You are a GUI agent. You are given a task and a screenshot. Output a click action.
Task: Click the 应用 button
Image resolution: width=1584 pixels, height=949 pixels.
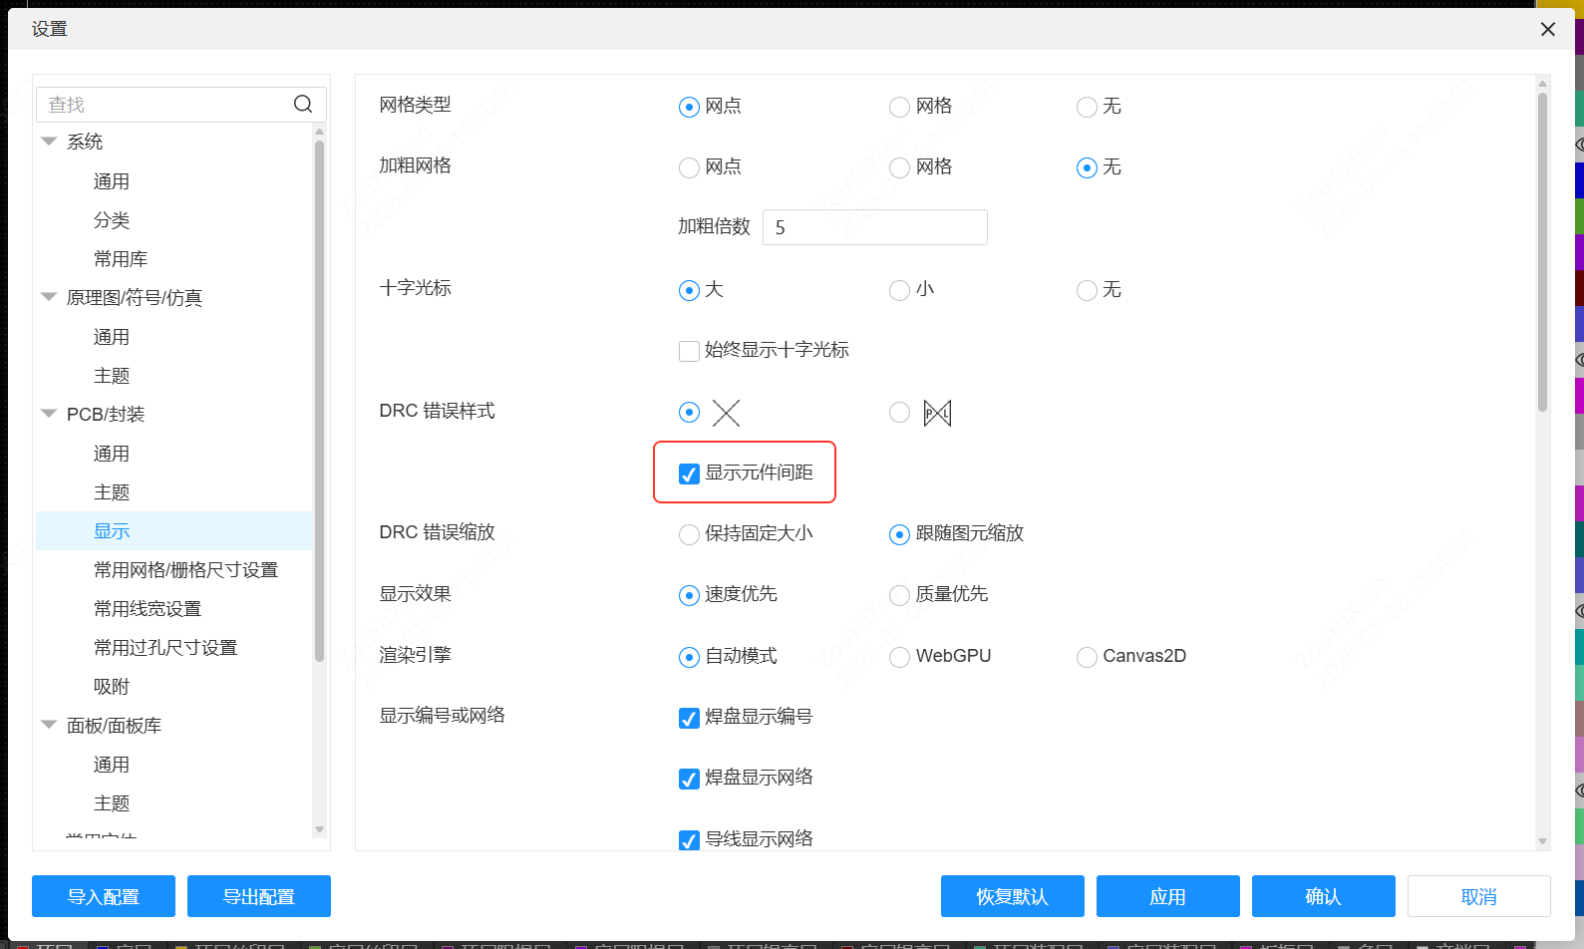pyautogui.click(x=1168, y=896)
